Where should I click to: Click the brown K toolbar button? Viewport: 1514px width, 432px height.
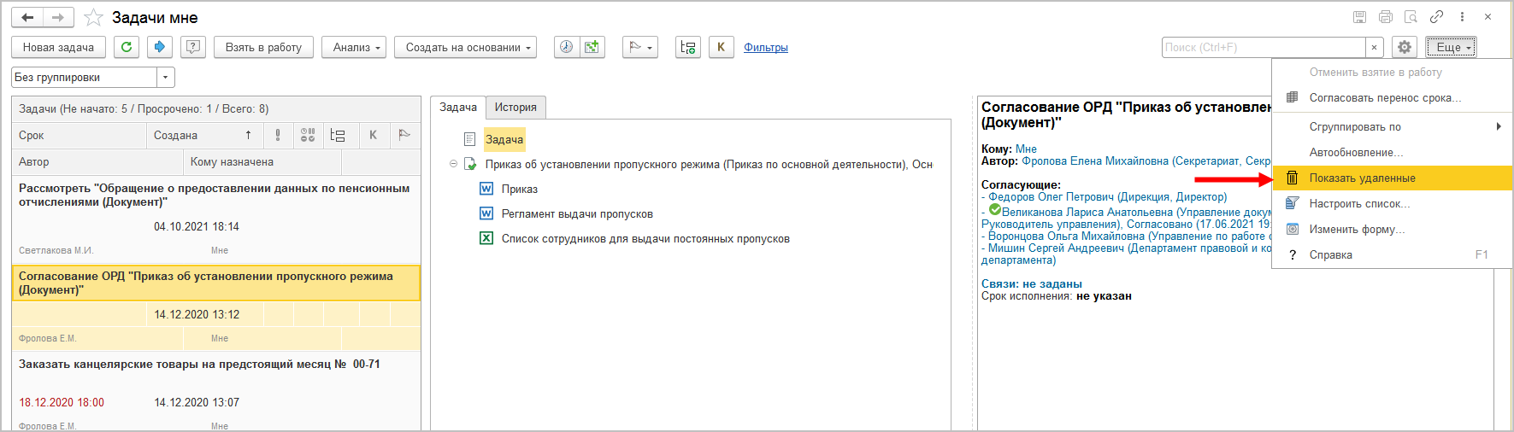(x=721, y=47)
